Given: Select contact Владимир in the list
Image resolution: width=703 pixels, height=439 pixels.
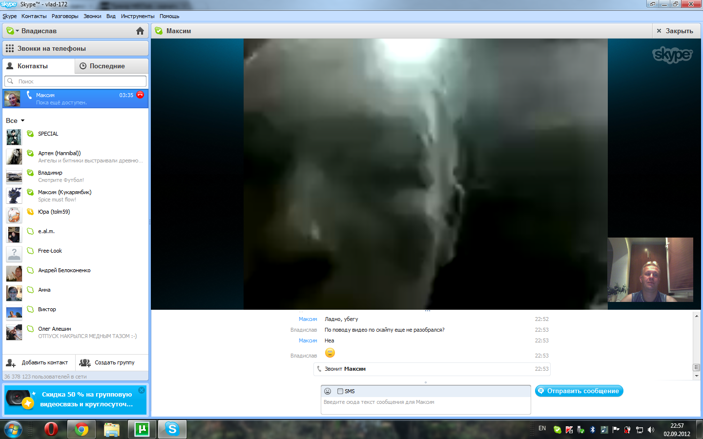Looking at the screenshot, I should pos(75,176).
